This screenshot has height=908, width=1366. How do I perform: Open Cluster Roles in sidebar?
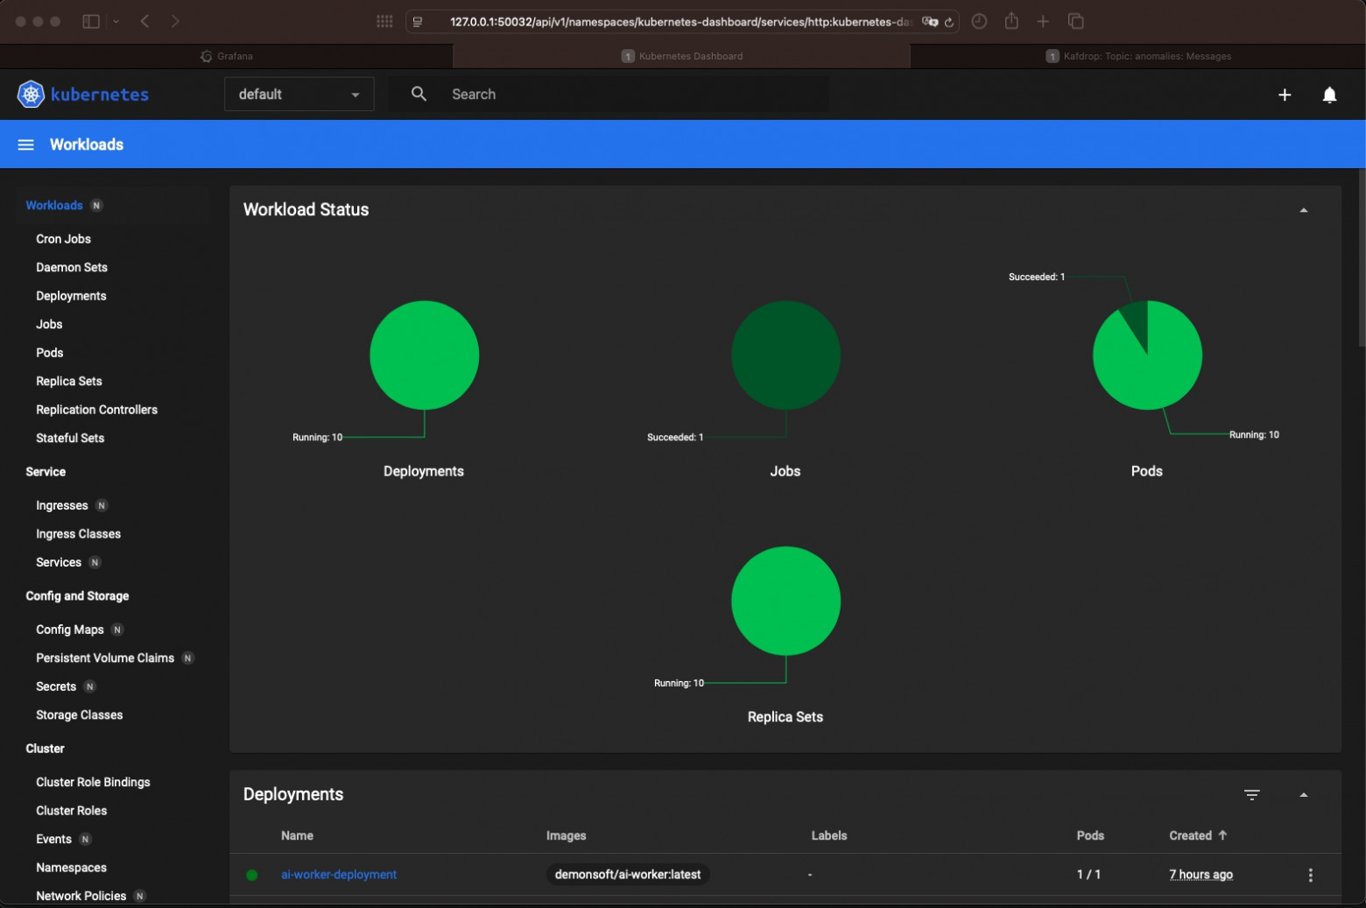[x=71, y=811]
